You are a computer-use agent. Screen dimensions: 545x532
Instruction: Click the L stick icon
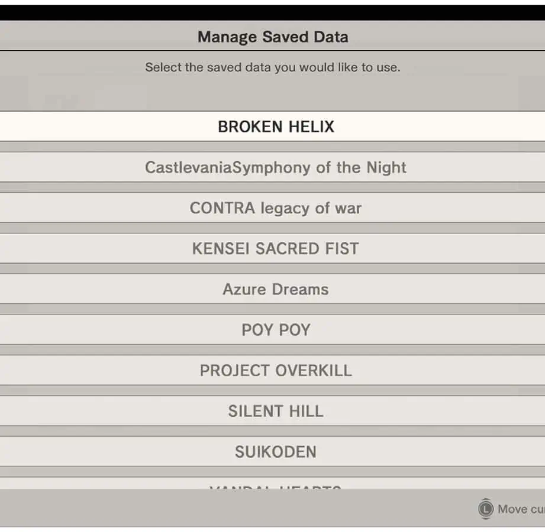pyautogui.click(x=486, y=509)
